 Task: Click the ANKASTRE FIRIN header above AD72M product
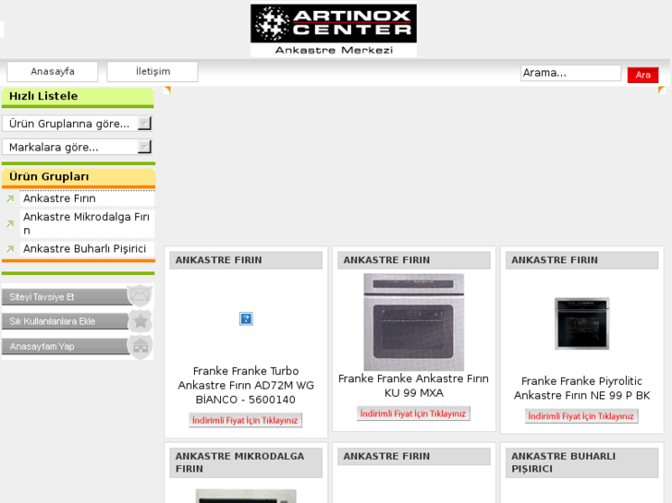tap(246, 260)
